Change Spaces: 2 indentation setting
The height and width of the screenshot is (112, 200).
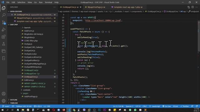[129, 106]
